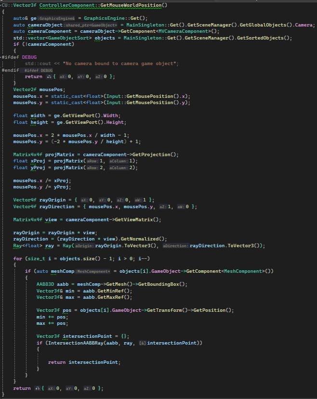Click the std::cout statement
Screen dimensions: 317x399
pos(102,64)
